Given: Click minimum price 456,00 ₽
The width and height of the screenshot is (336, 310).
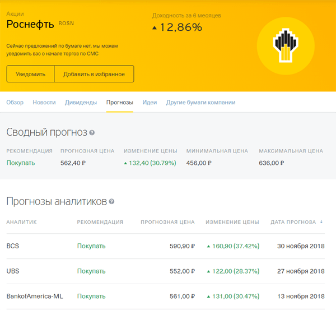Looking at the screenshot, I should 199,163.
